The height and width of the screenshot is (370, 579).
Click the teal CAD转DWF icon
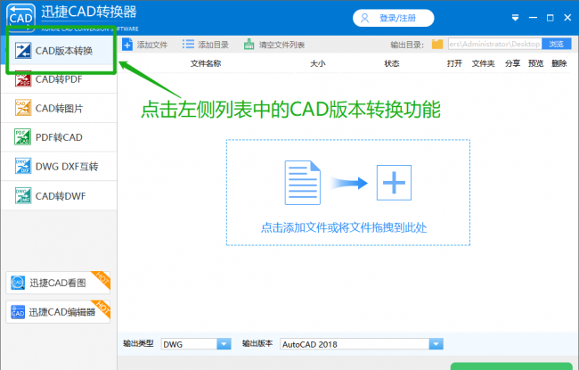coord(23,195)
